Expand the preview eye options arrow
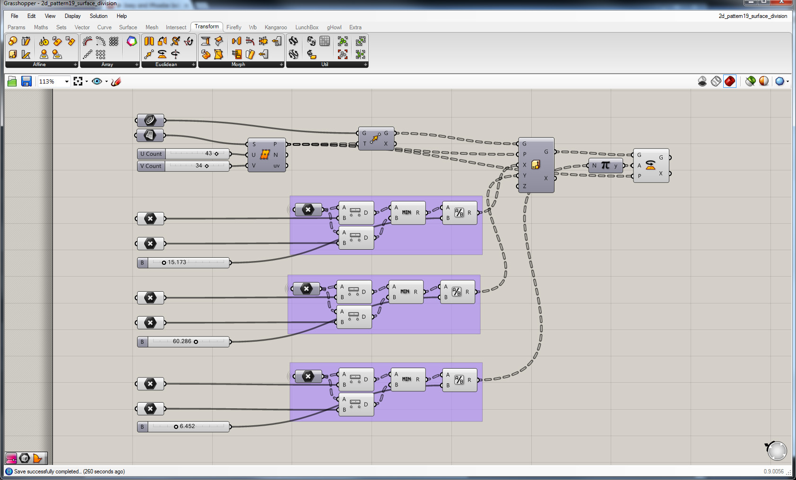796x480 pixels. click(x=106, y=82)
